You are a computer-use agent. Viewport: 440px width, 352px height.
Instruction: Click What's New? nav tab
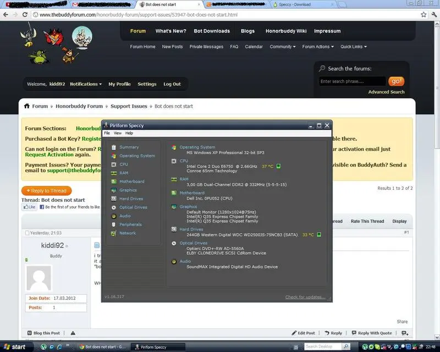pos(171,31)
